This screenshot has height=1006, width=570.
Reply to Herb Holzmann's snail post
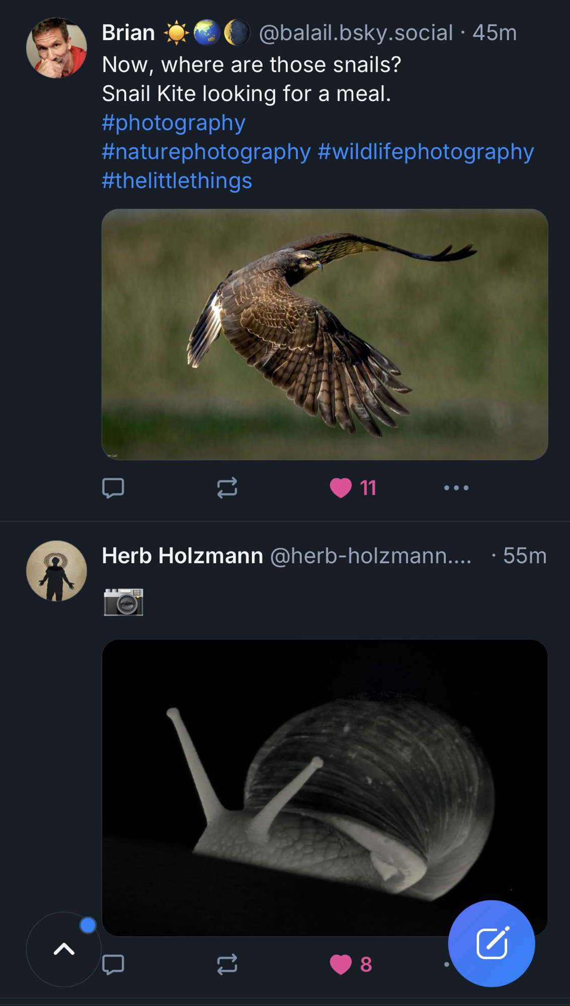pyautogui.click(x=113, y=964)
